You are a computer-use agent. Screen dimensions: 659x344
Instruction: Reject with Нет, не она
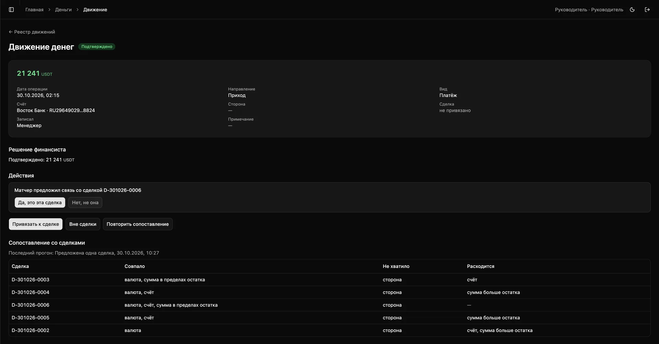85,202
